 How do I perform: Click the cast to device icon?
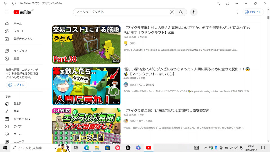(x=227, y=3)
